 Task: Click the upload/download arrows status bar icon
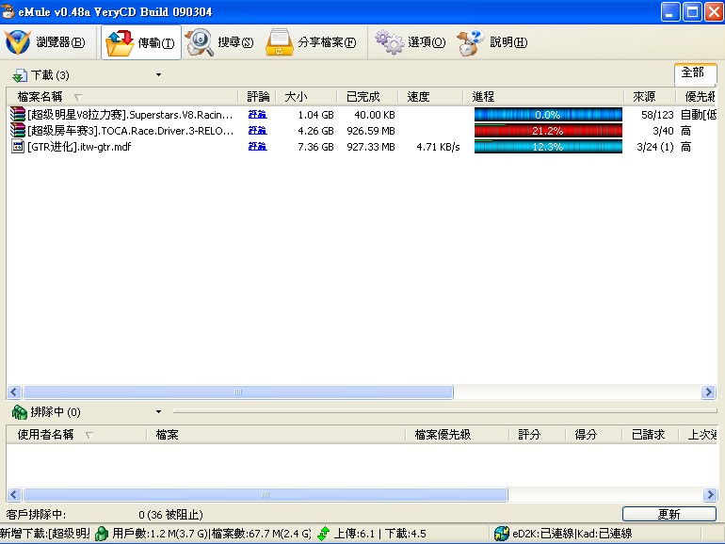pos(324,534)
